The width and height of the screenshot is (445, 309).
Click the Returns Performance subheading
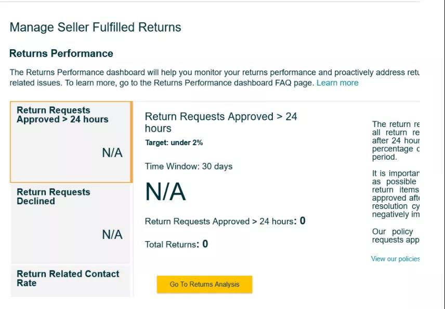pos(61,53)
